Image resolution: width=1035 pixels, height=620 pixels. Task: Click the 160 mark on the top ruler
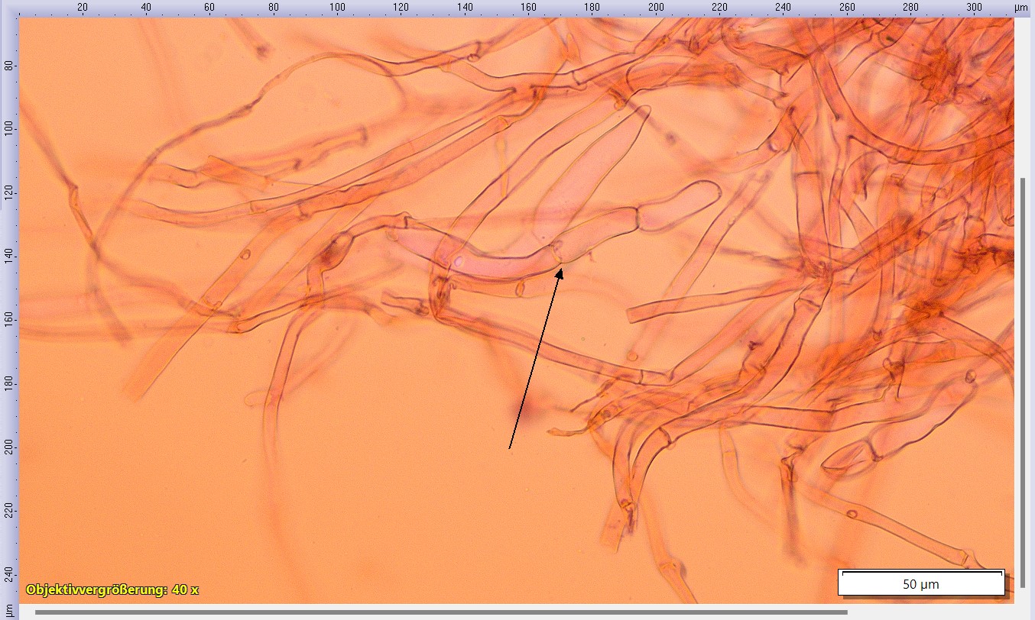click(x=528, y=7)
